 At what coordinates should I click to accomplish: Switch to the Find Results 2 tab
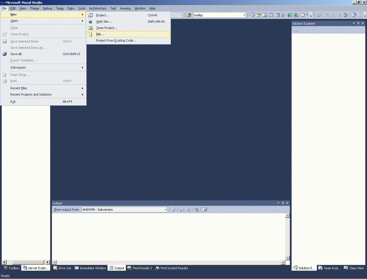click(x=140, y=268)
